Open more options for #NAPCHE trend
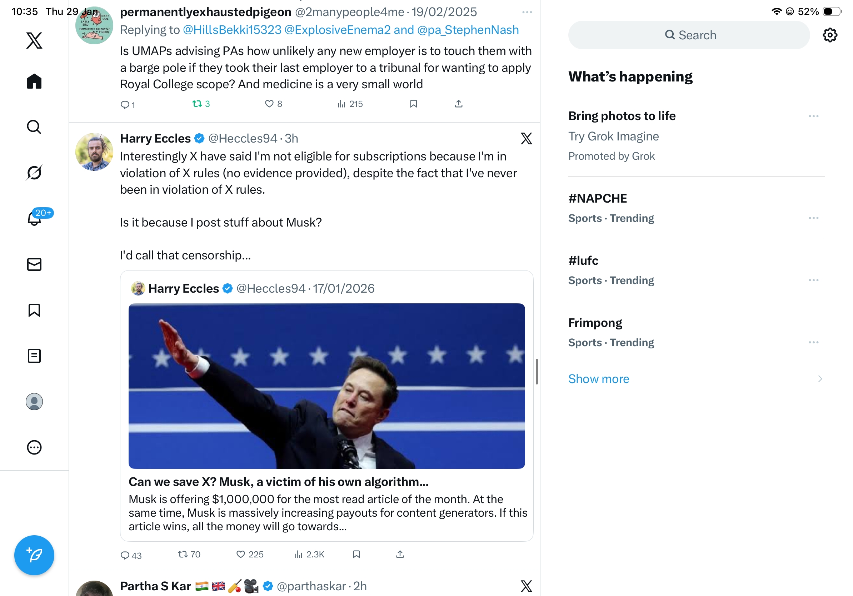853x596 pixels. [813, 218]
